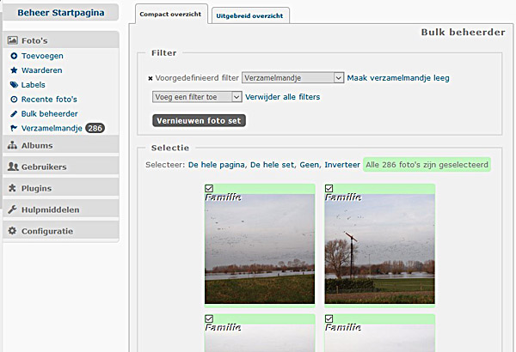
Task: Uncheck the second Familie photo with windmill
Action: (329, 188)
